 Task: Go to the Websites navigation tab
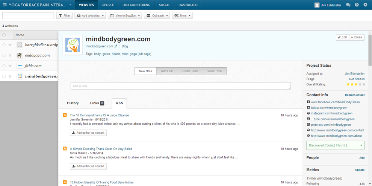86,5
